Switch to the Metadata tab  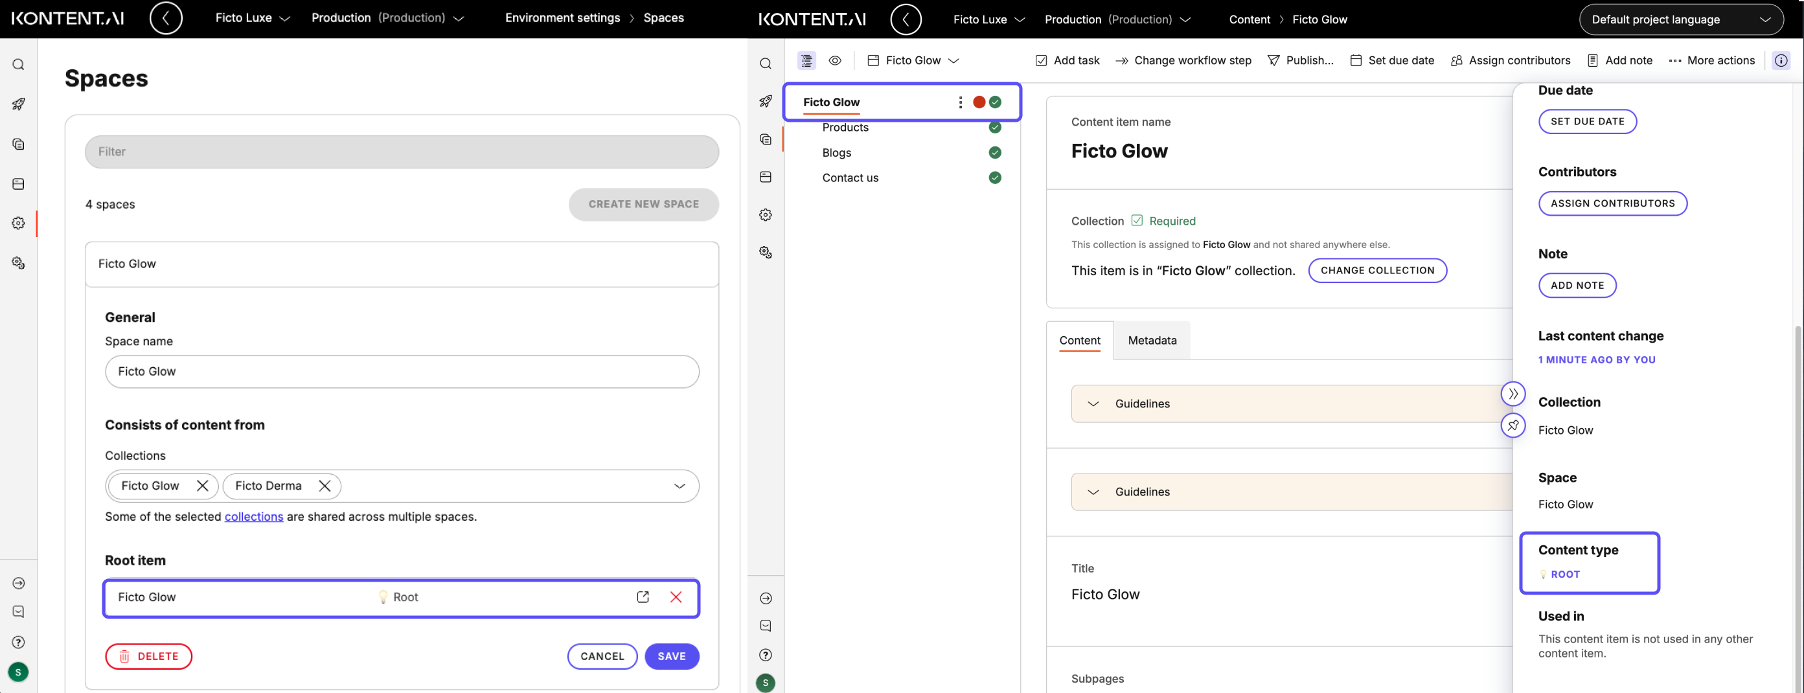[x=1152, y=340]
